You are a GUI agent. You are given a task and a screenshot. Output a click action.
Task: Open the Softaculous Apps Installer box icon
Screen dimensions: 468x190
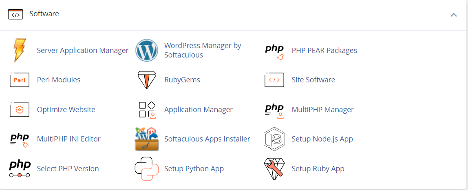(146, 139)
